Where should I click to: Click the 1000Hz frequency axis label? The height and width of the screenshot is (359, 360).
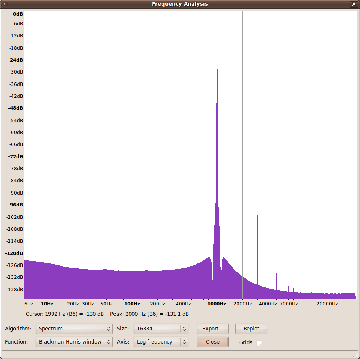click(217, 304)
